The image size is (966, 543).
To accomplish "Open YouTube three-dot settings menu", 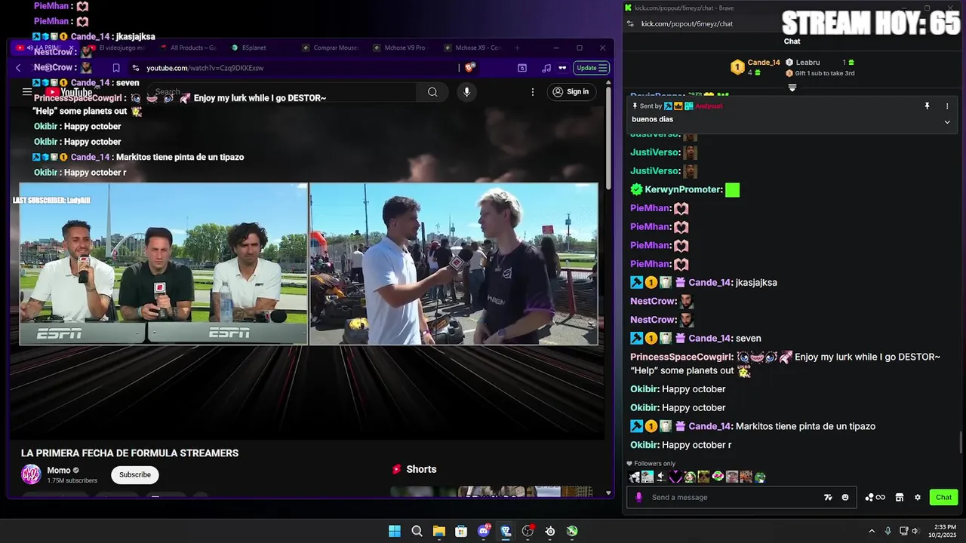I will tap(533, 92).
